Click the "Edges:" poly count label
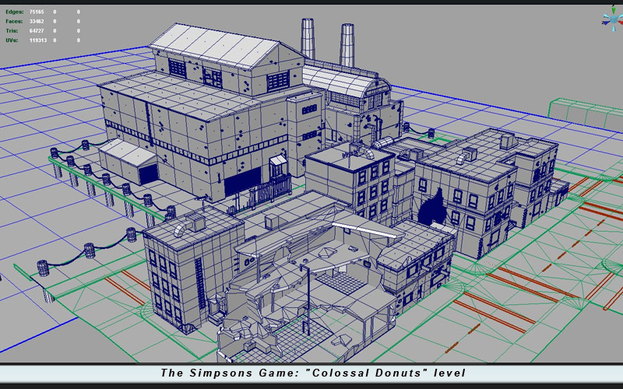The width and height of the screenshot is (623, 389). pos(14,12)
